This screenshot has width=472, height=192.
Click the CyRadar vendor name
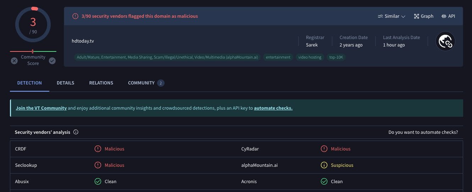point(250,149)
